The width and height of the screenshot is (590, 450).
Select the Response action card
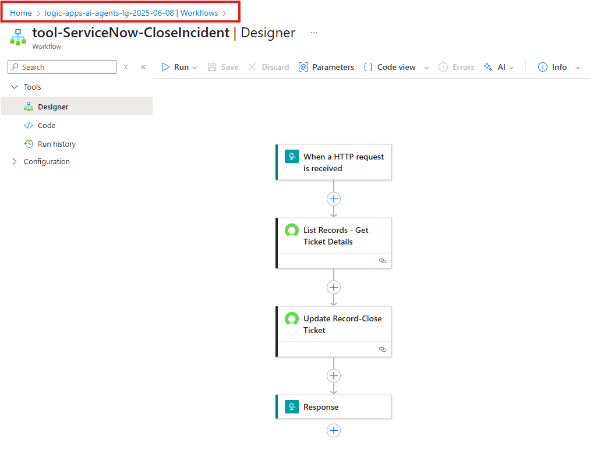[334, 406]
